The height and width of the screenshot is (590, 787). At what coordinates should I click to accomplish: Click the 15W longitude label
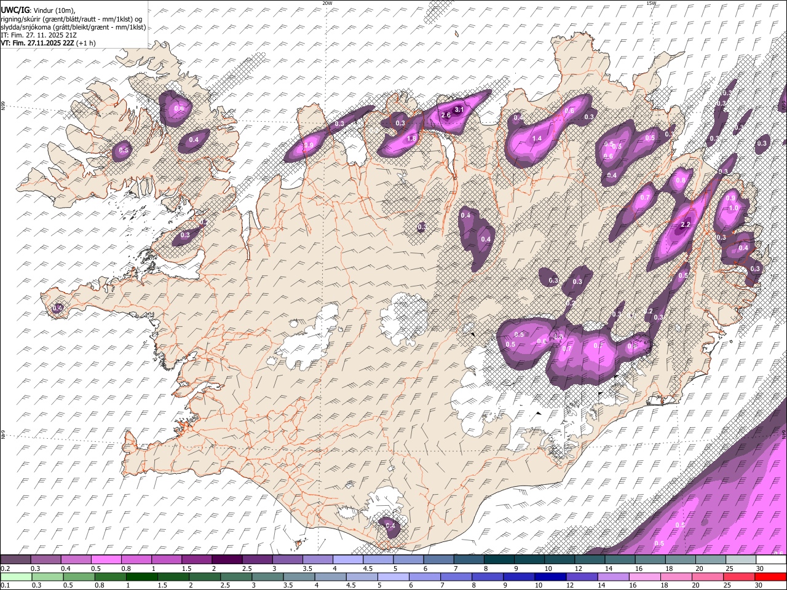click(x=651, y=3)
